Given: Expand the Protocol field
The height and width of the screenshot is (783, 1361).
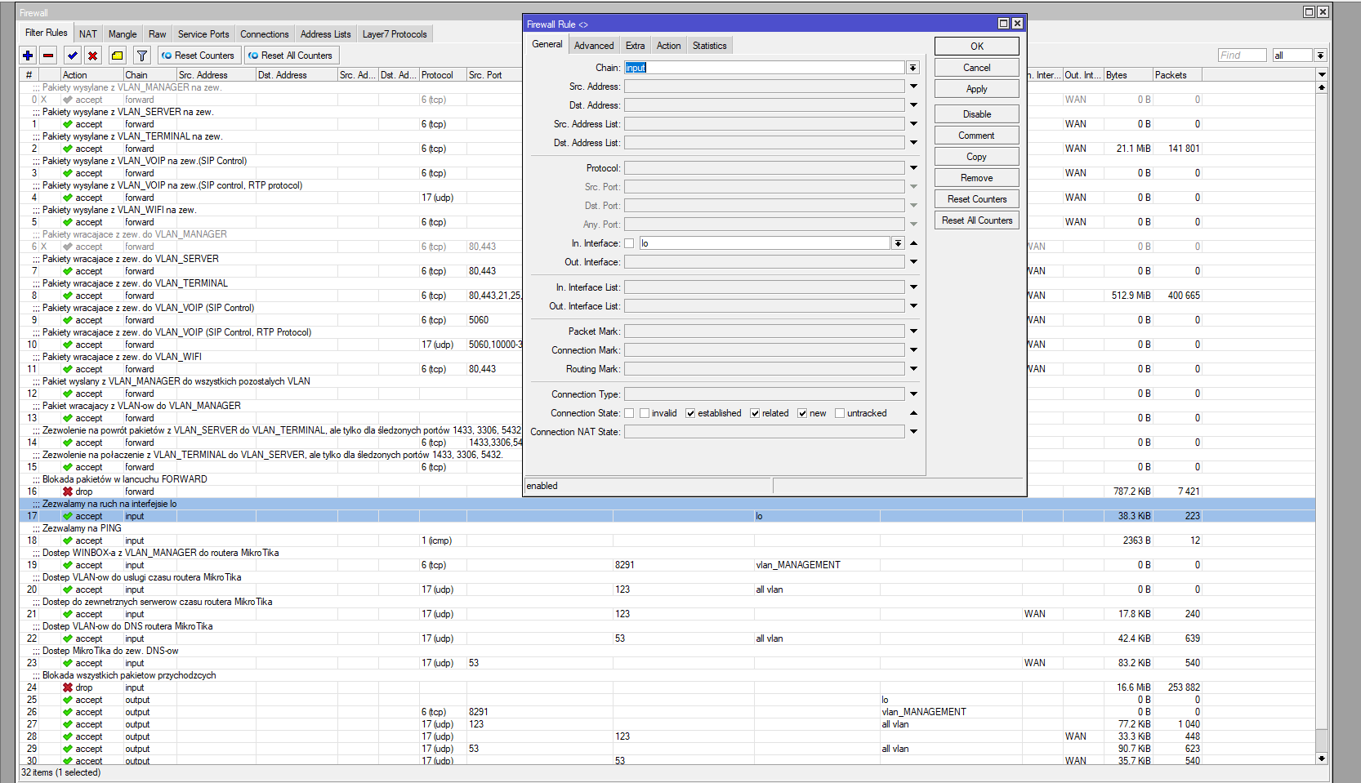Looking at the screenshot, I should [x=913, y=168].
